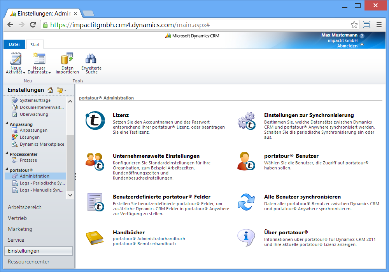Click the home icon beside Einstellungen

(x=50, y=90)
